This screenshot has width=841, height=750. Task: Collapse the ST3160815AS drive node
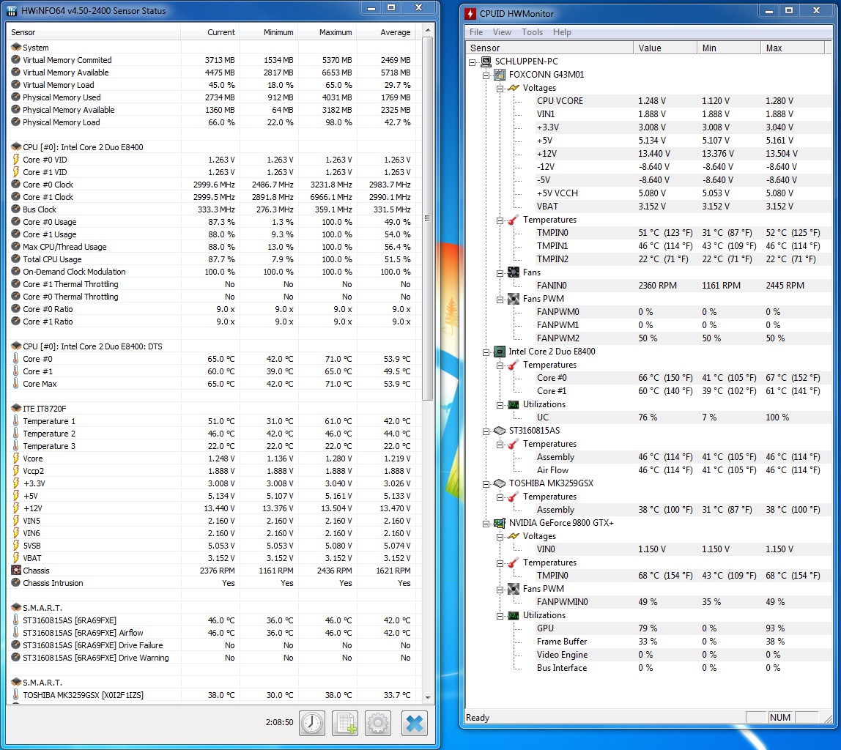486,431
